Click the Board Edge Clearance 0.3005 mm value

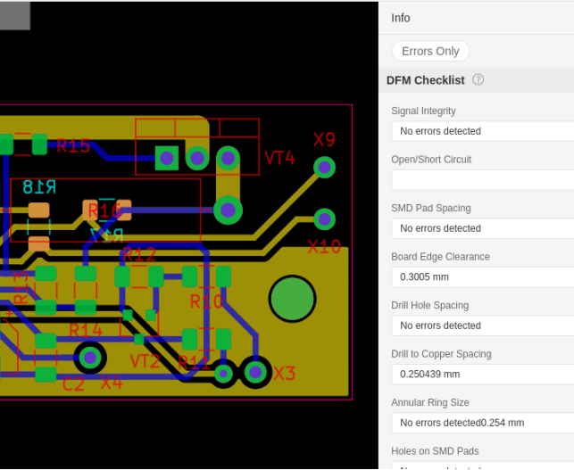[482, 276]
